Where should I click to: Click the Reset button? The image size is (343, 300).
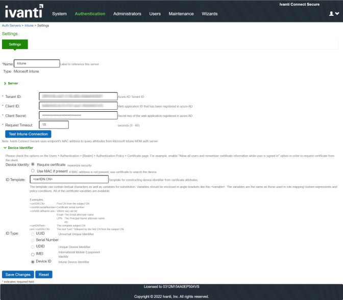(x=44, y=274)
